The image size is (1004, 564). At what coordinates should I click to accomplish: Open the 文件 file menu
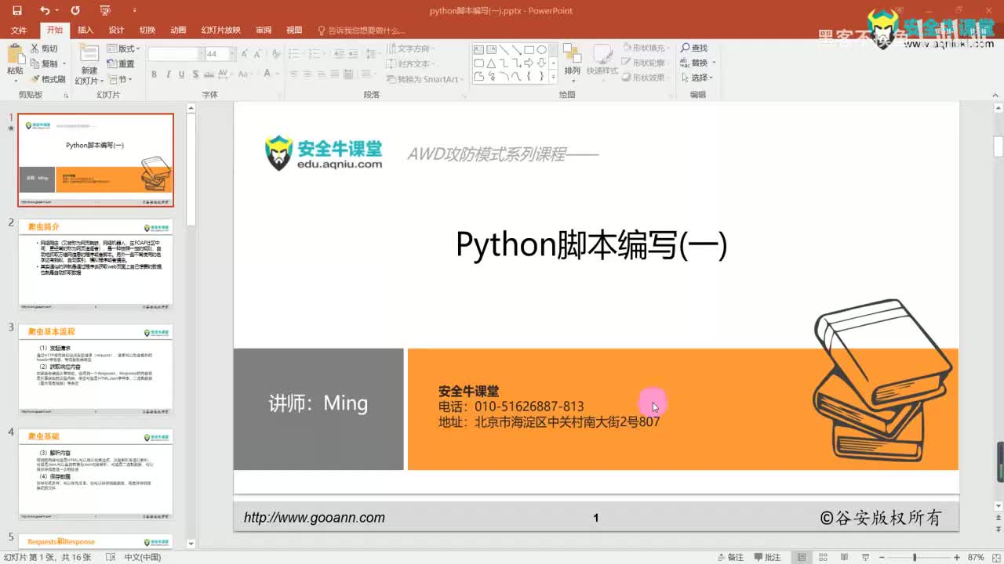click(x=19, y=31)
